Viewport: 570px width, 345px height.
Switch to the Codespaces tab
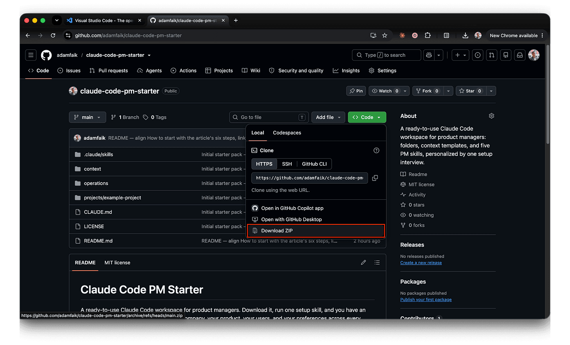click(287, 133)
